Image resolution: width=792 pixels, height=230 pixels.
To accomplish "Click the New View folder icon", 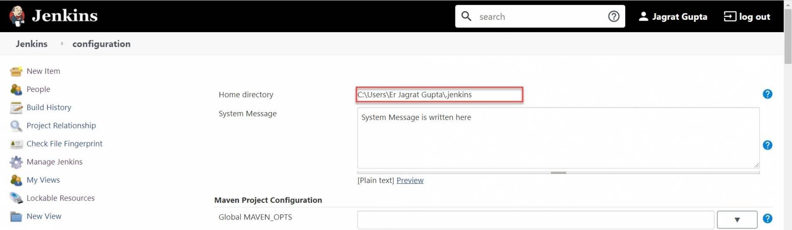I will tap(16, 216).
